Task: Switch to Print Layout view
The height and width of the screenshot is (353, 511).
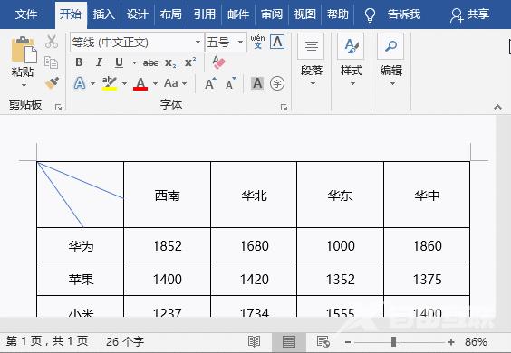Action: click(289, 341)
